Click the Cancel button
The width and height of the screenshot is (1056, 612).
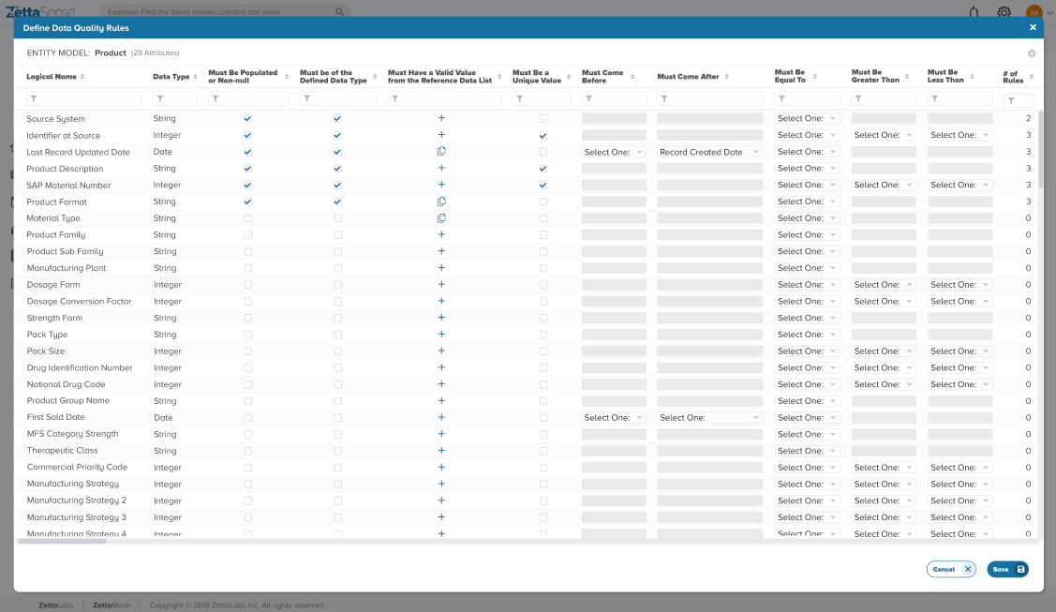pos(950,569)
